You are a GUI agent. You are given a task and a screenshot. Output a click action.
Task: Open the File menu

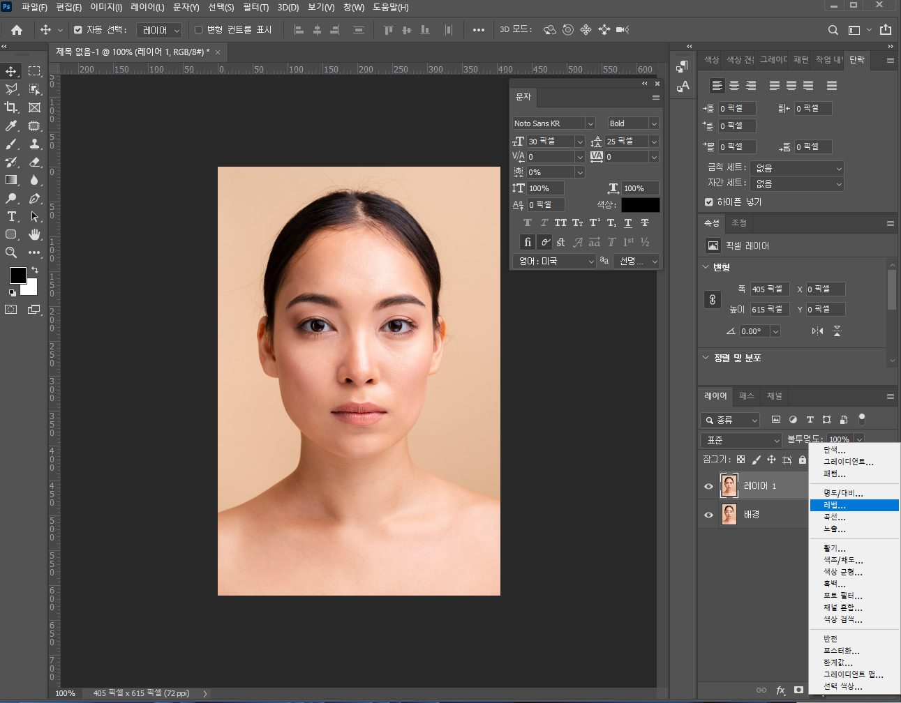point(34,7)
